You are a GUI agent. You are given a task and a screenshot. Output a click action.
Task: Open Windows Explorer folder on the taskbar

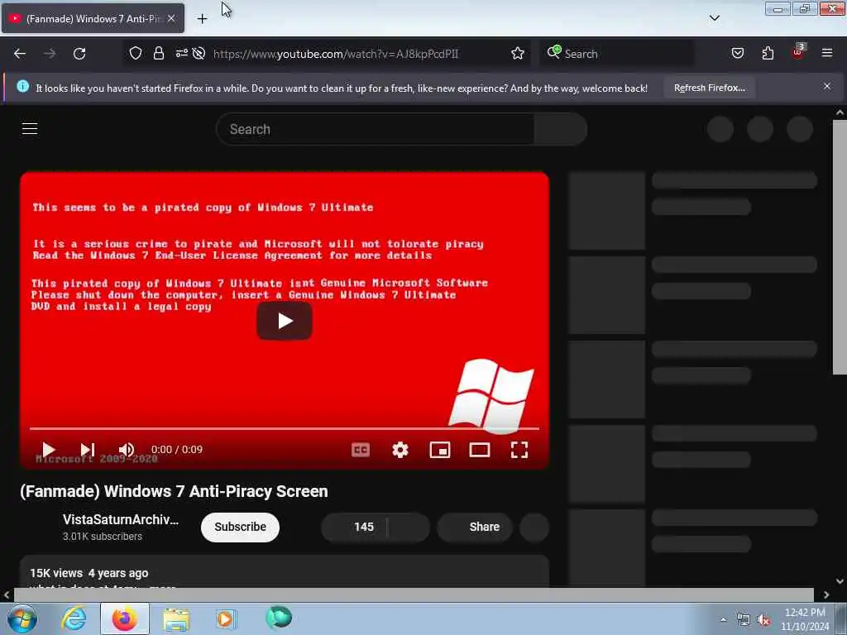(176, 618)
